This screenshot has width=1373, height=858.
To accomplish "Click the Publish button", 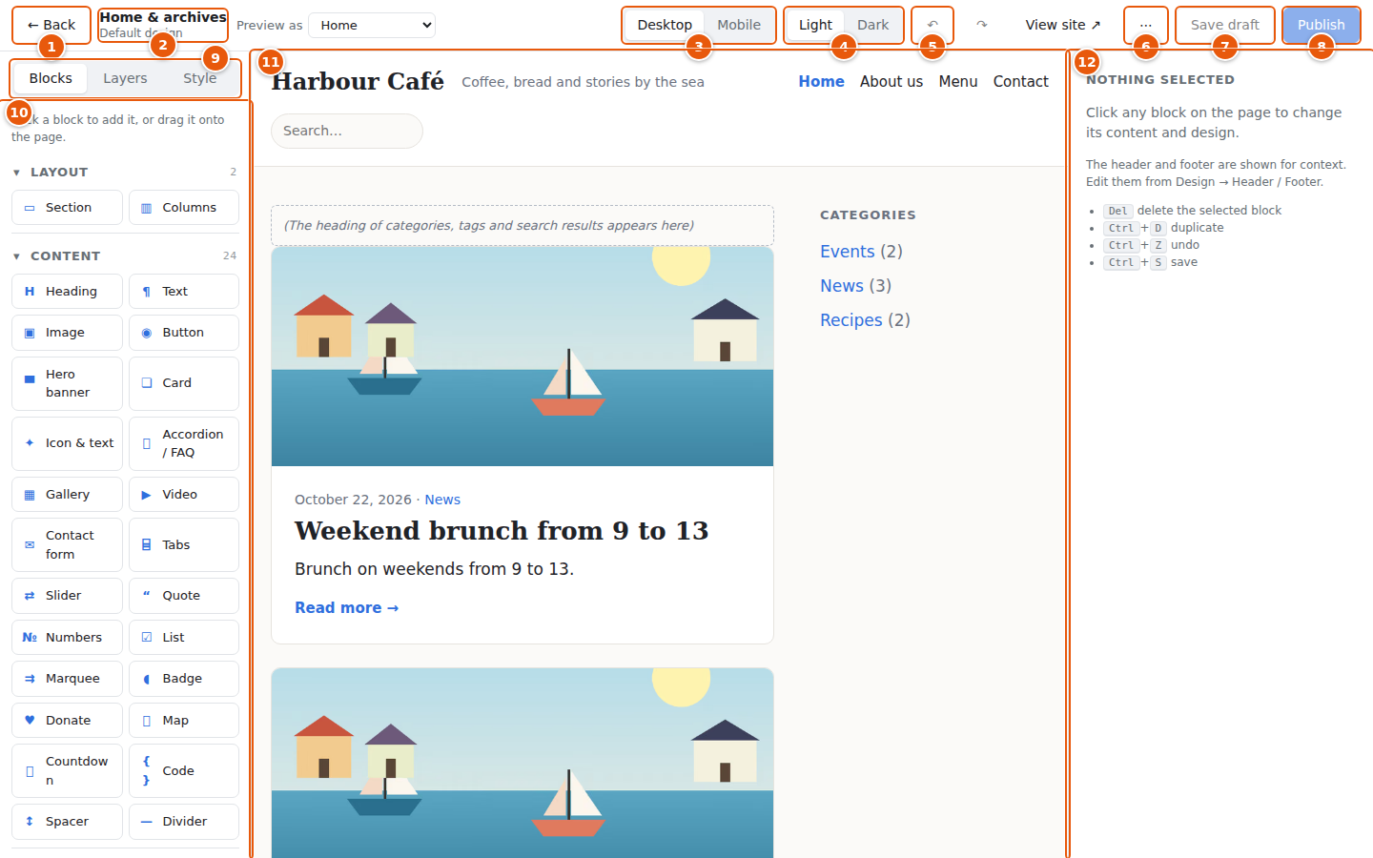I will (x=1321, y=25).
